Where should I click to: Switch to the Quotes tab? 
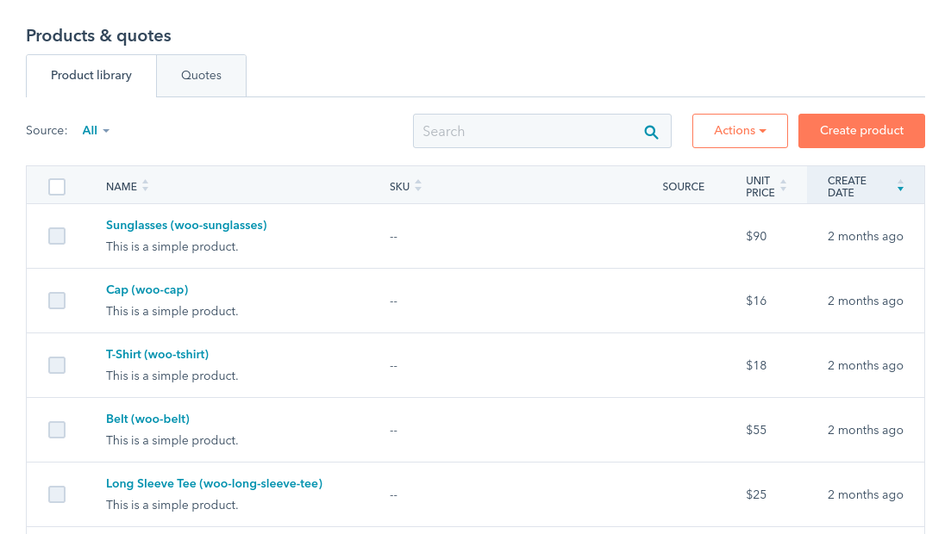pyautogui.click(x=201, y=75)
